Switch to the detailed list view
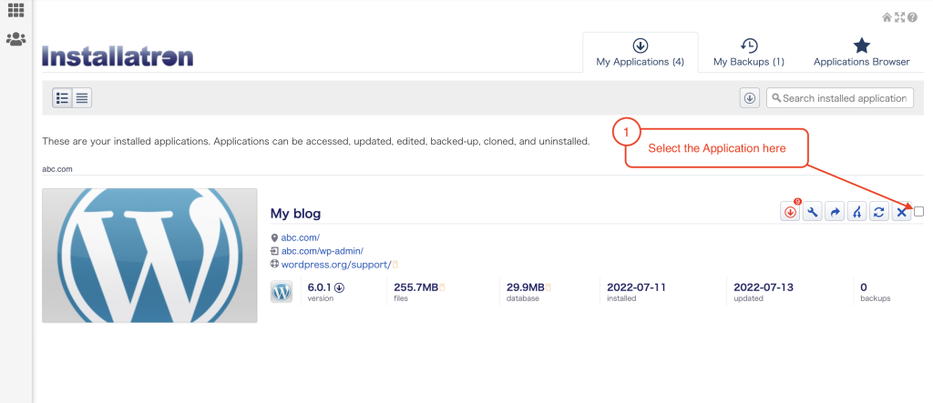 (x=62, y=98)
